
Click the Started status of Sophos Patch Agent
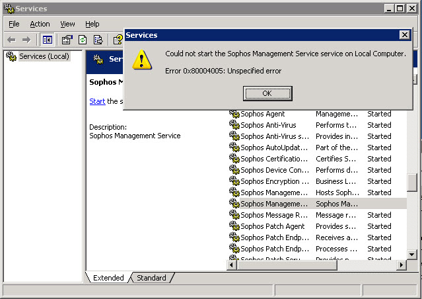[379, 226]
